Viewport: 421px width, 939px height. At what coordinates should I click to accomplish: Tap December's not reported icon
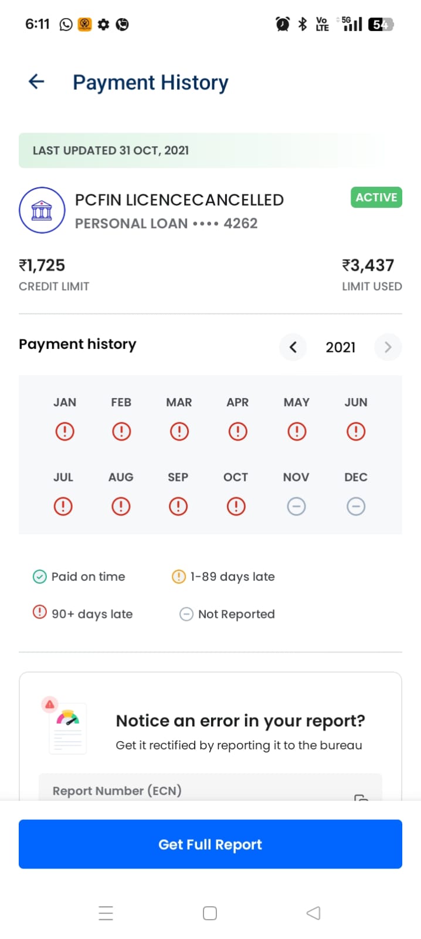click(x=355, y=506)
